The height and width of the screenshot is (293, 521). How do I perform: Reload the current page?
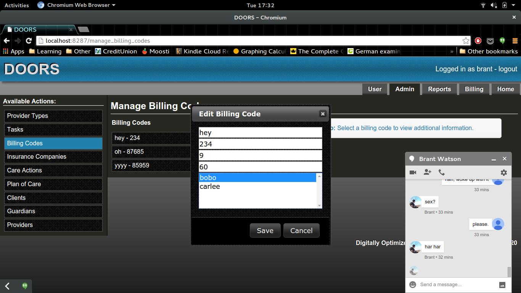[29, 41]
